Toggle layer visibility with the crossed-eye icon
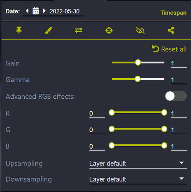This screenshot has height=192, width=191. [140, 30]
